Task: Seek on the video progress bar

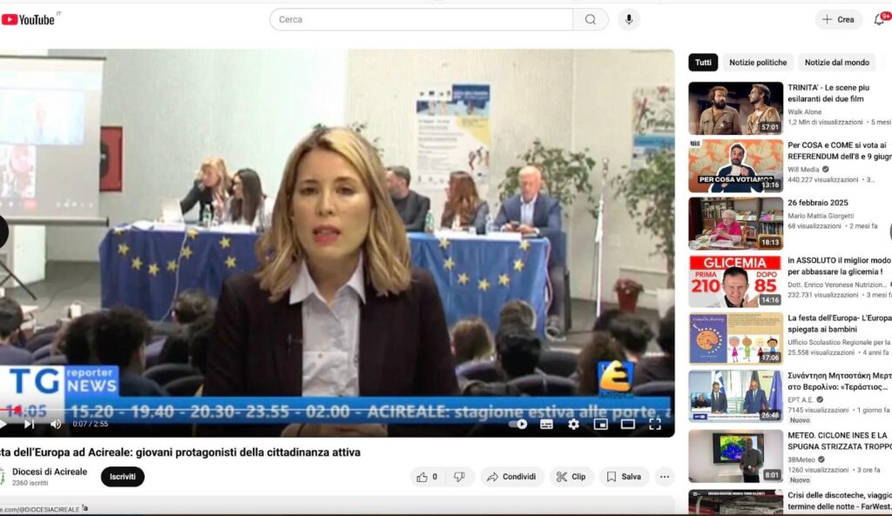Action: pos(337,409)
